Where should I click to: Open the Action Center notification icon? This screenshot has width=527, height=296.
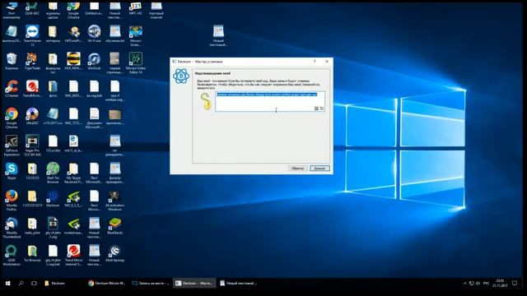pos(515,283)
